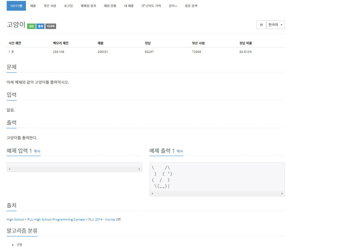Click the gray 다국어 badge
359x252 pixels.
click(51, 26)
